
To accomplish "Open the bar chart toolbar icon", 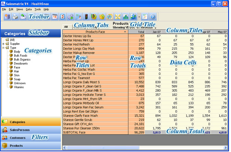I will tap(126, 17).
